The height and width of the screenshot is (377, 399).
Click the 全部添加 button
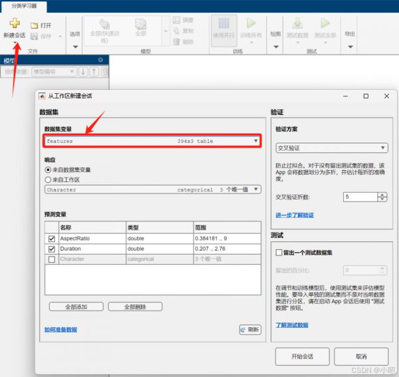[x=76, y=307]
